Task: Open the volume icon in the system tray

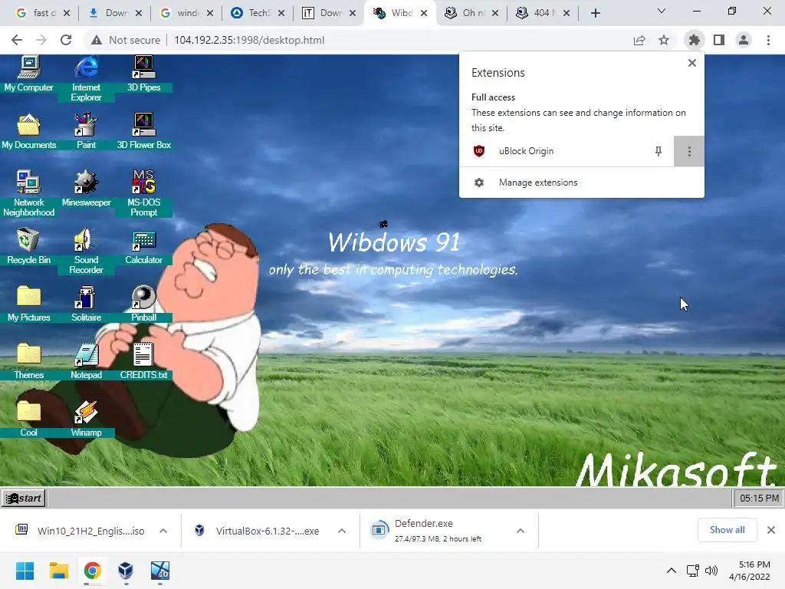Action: 711,571
